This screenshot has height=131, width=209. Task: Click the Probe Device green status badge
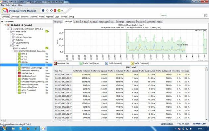(x=46, y=31)
